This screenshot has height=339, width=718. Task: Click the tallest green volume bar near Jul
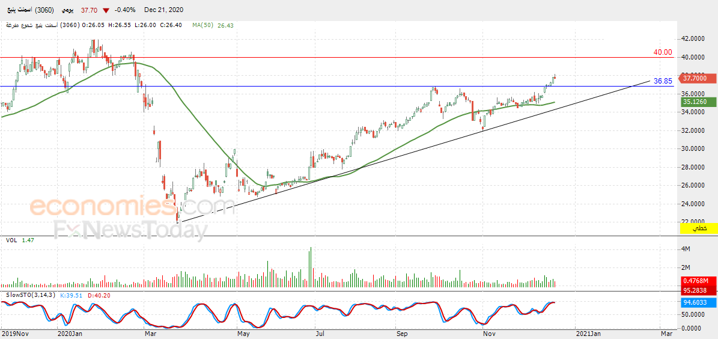coord(311,267)
